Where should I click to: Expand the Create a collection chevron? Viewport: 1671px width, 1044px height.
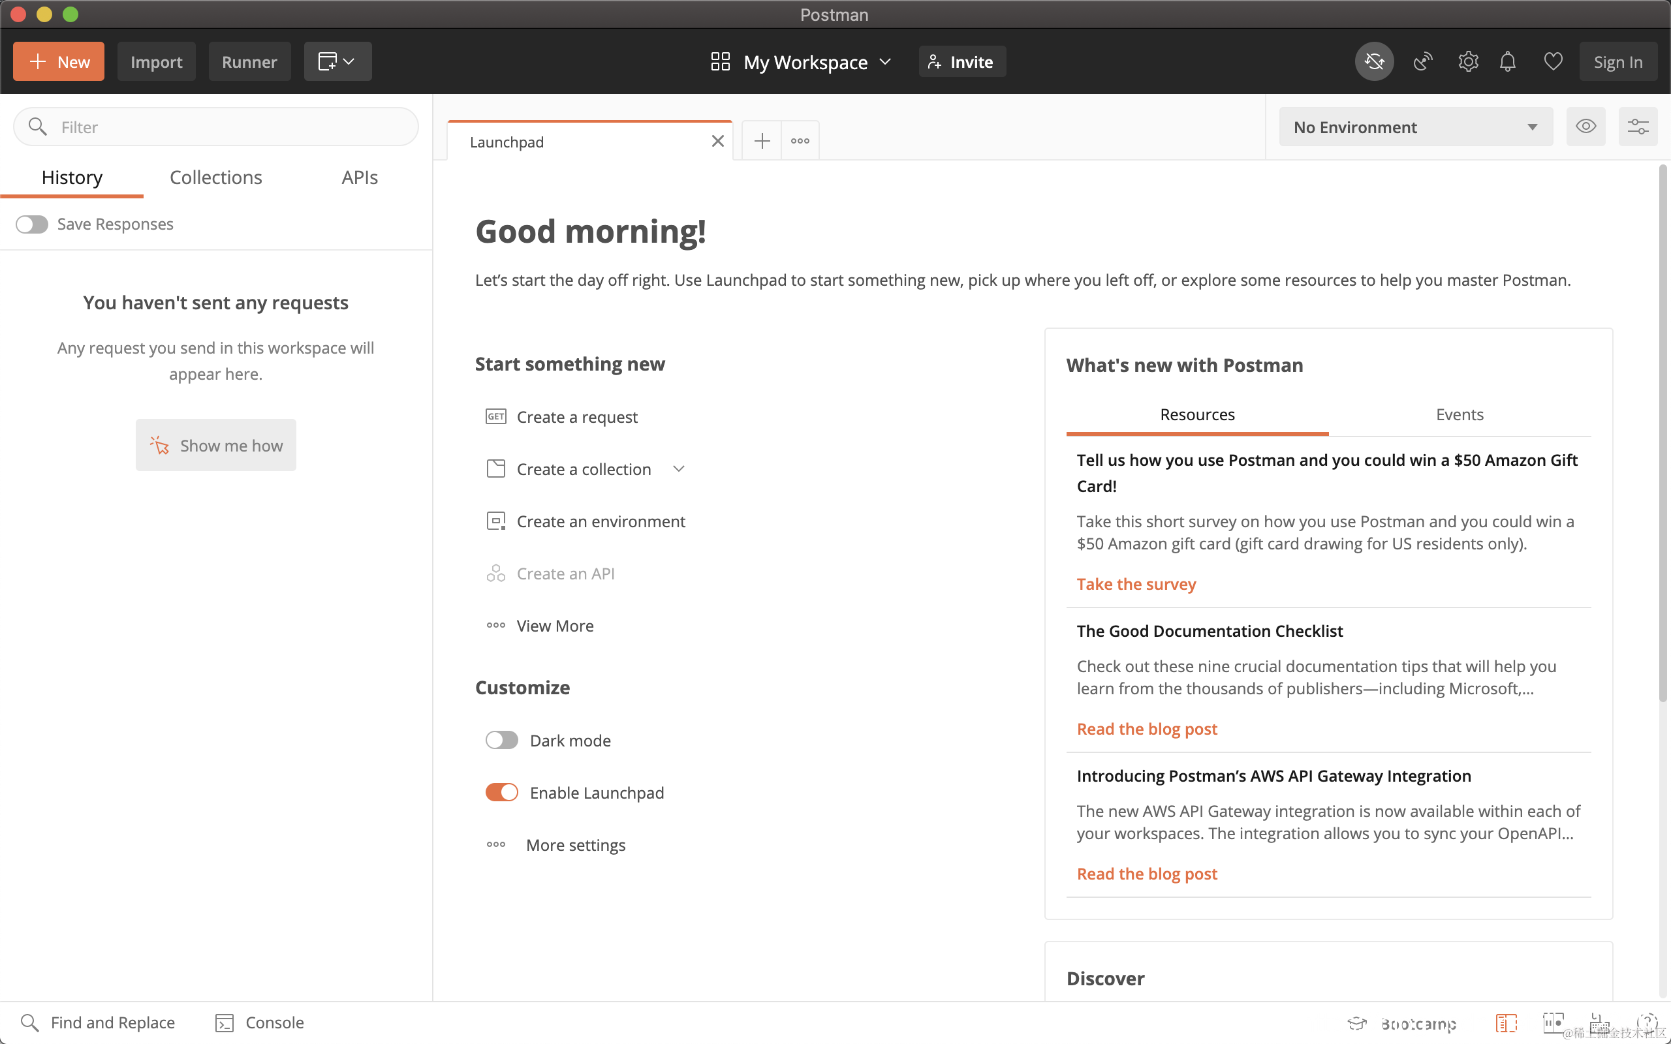coord(679,469)
